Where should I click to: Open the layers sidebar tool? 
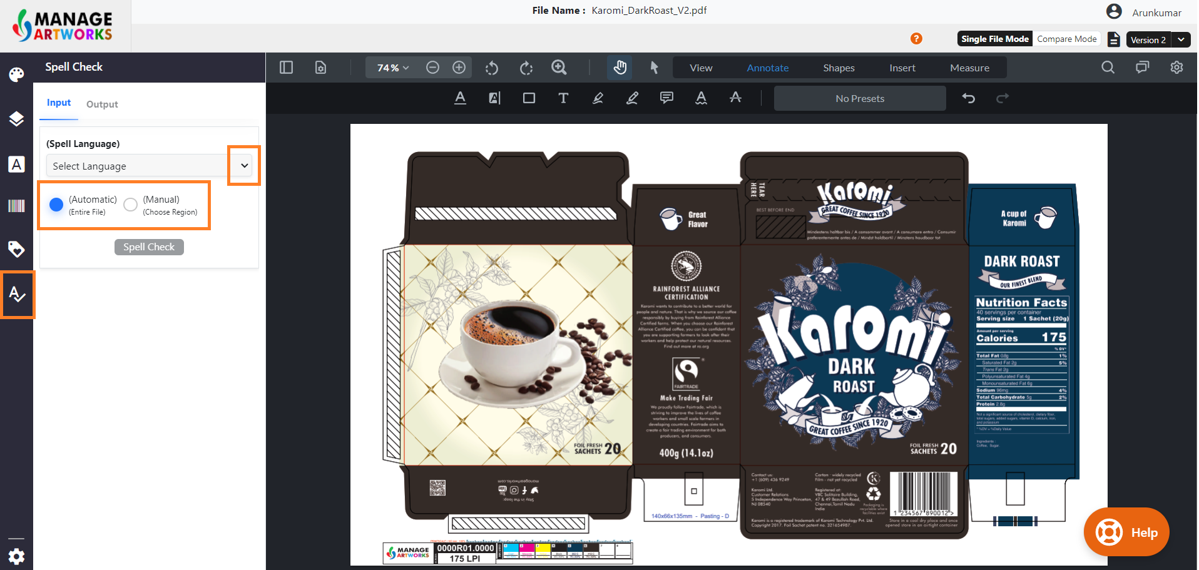point(16,119)
